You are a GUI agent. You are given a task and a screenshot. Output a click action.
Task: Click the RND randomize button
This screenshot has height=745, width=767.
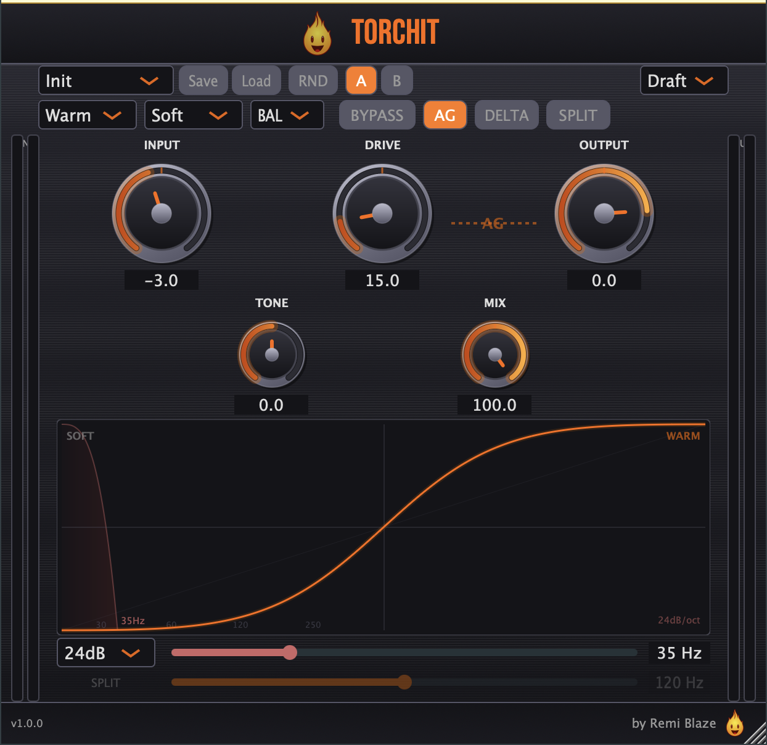coord(313,81)
